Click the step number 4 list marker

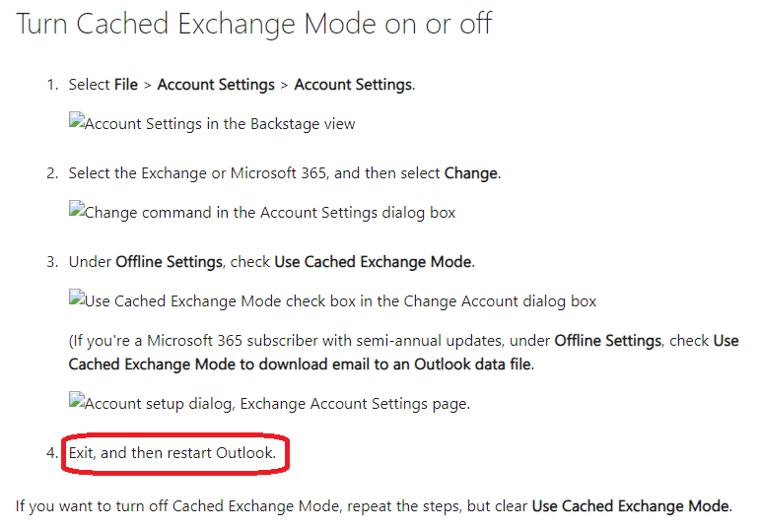(x=52, y=453)
